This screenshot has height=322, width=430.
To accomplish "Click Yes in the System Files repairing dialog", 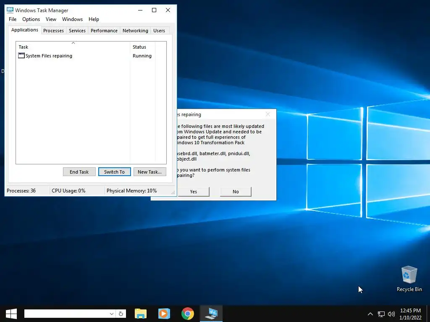I will point(194,192).
